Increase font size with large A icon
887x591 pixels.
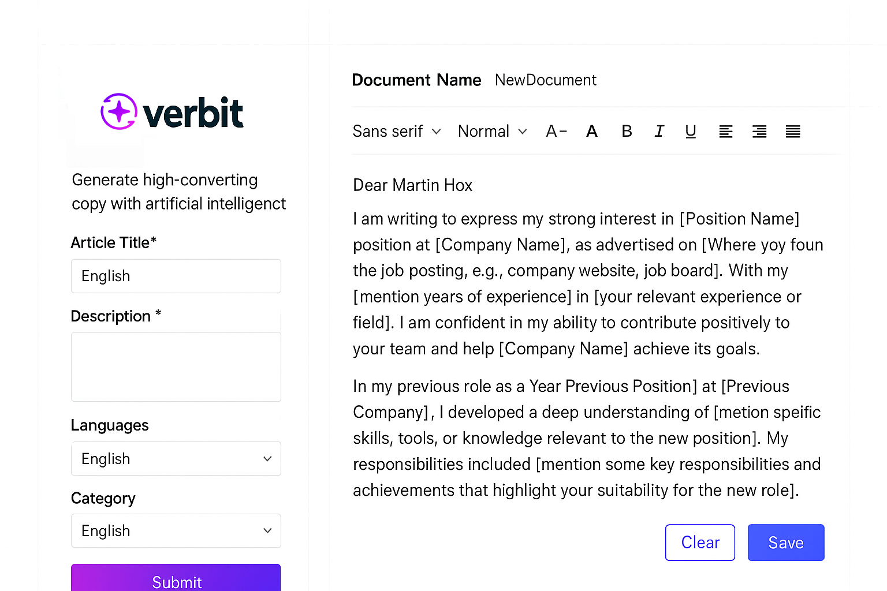[x=592, y=132]
